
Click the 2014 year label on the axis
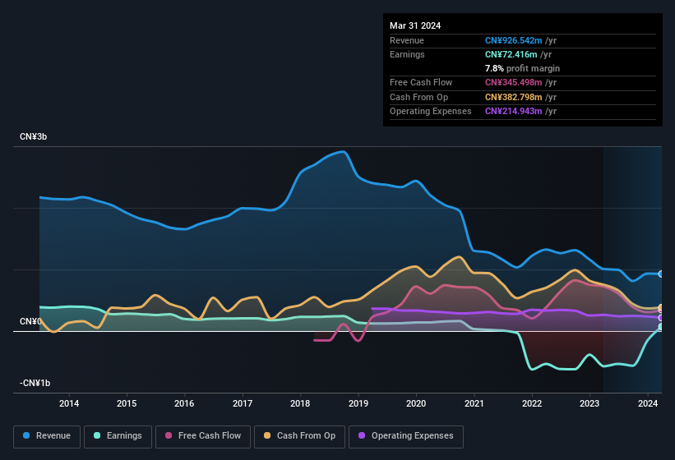pyautogui.click(x=69, y=403)
